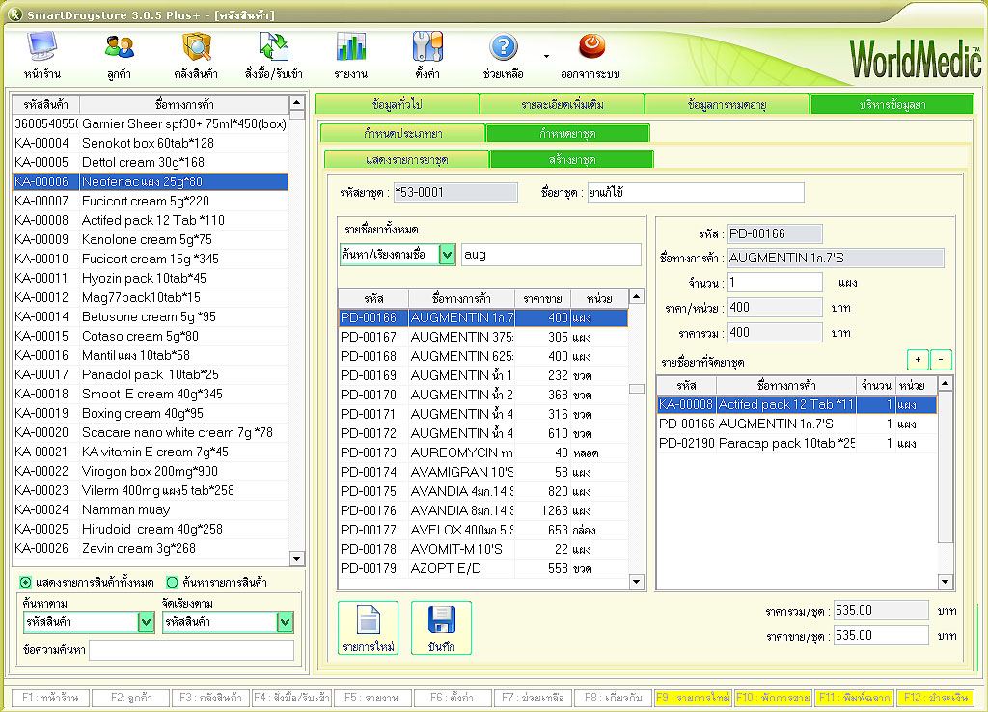Select PD-02190 Paracap pack in drug set list
Screen dimensions: 988x712
pyautogui.click(x=797, y=444)
